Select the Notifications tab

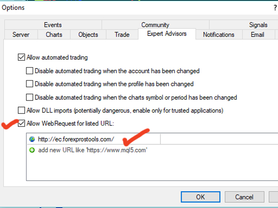tap(219, 35)
